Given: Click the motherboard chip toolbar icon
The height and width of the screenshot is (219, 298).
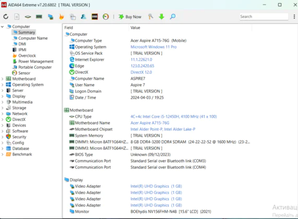Looking at the screenshot, I should click(28, 17).
